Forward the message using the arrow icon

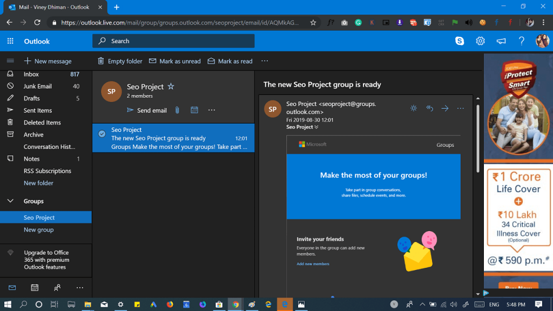(445, 108)
